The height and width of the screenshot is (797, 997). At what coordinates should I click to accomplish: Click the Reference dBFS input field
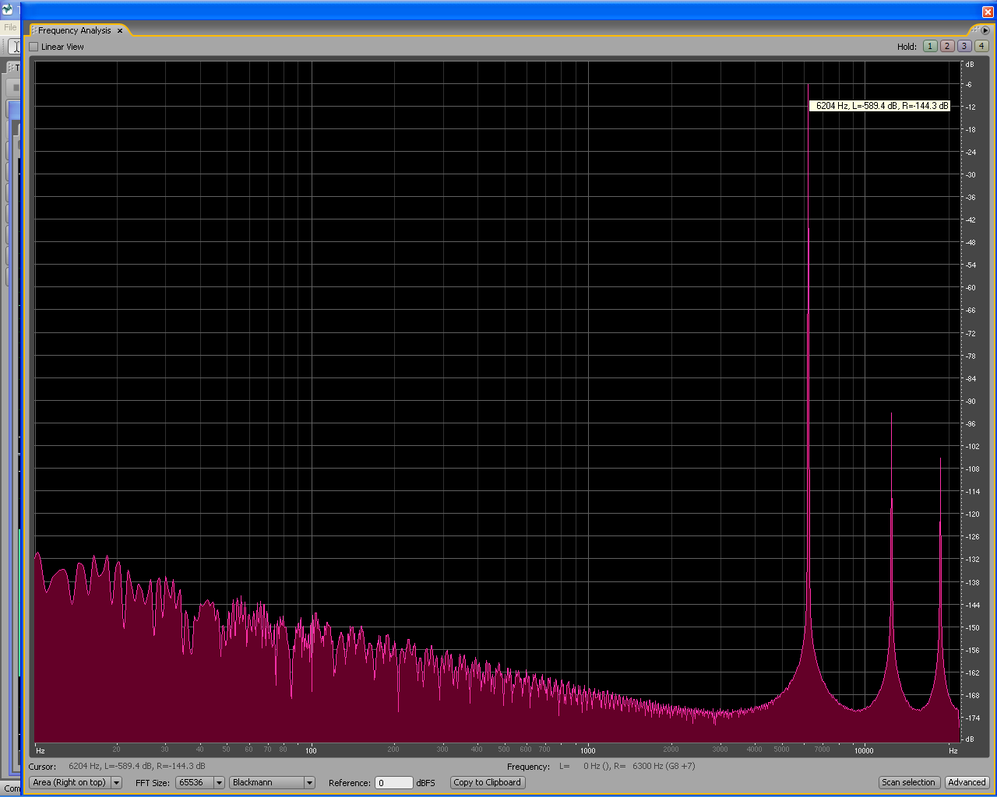pos(394,783)
